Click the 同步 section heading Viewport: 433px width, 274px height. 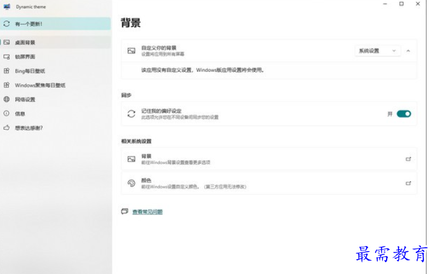click(126, 95)
